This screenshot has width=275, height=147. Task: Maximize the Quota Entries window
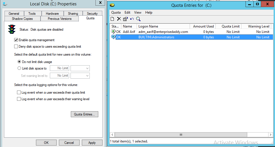(257, 4)
